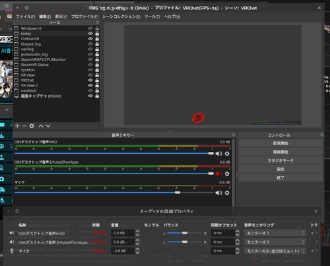The width and height of the screenshot is (330, 266).
Task: Mute OBSデスクトップ音声HMD in the mixer
Action: 218,154
